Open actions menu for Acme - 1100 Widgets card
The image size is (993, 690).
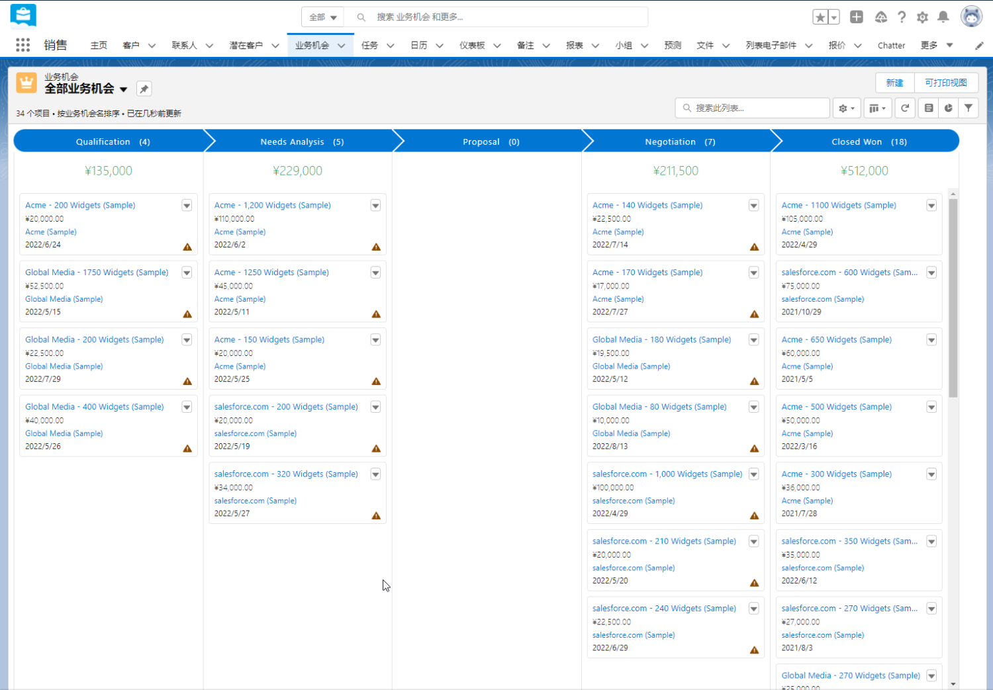(x=931, y=206)
